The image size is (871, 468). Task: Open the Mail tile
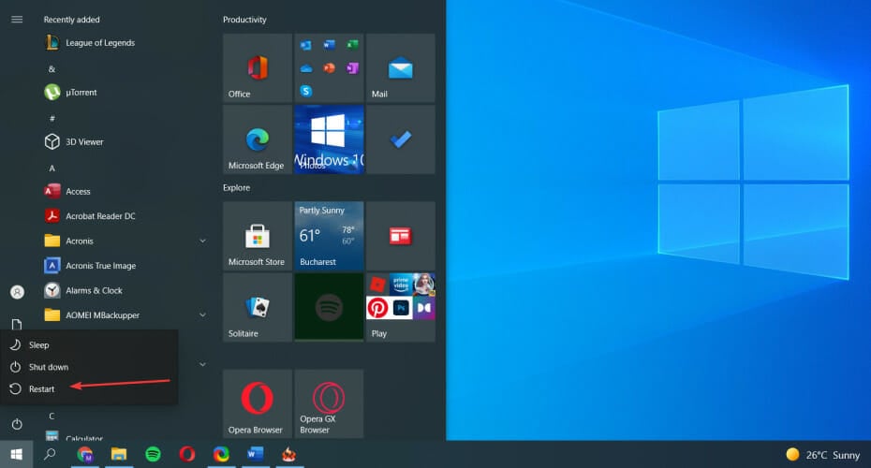click(x=401, y=67)
